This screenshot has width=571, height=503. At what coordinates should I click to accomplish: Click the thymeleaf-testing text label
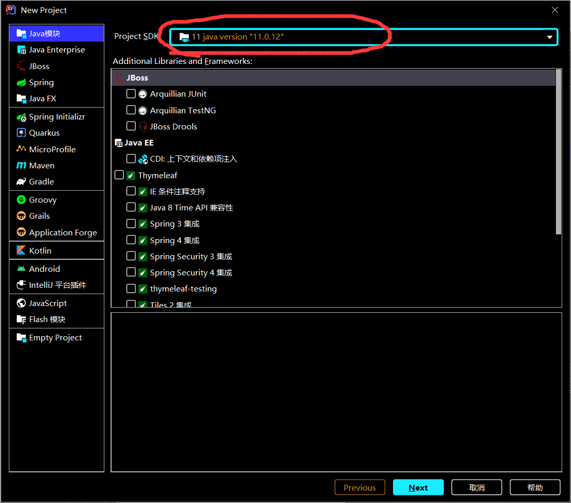[x=183, y=289]
